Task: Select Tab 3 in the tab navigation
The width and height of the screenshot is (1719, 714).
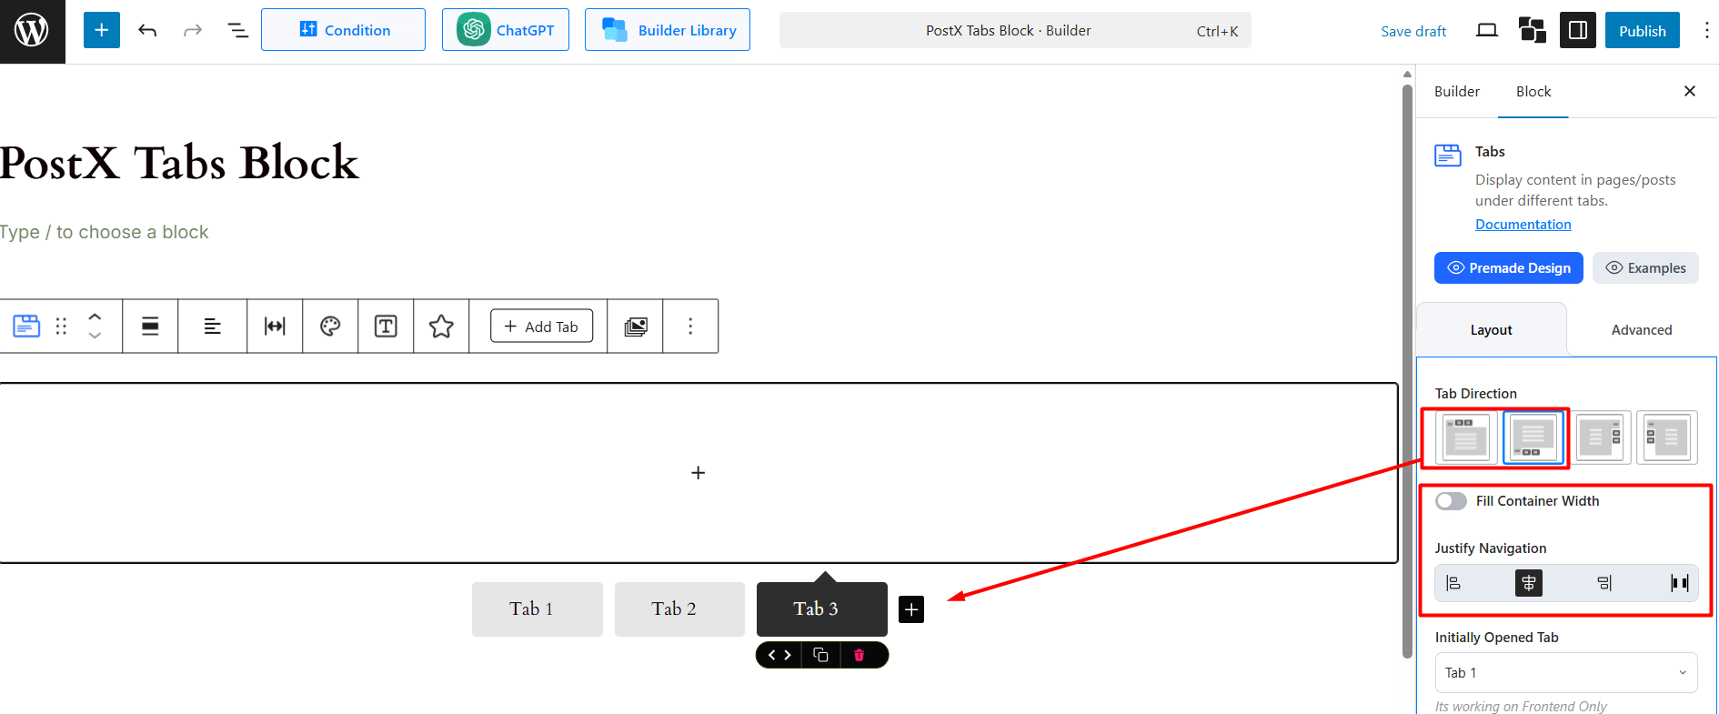Action: click(x=821, y=608)
